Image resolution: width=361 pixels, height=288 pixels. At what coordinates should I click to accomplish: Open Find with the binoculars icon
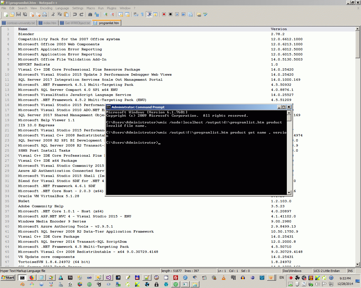point(90,14)
